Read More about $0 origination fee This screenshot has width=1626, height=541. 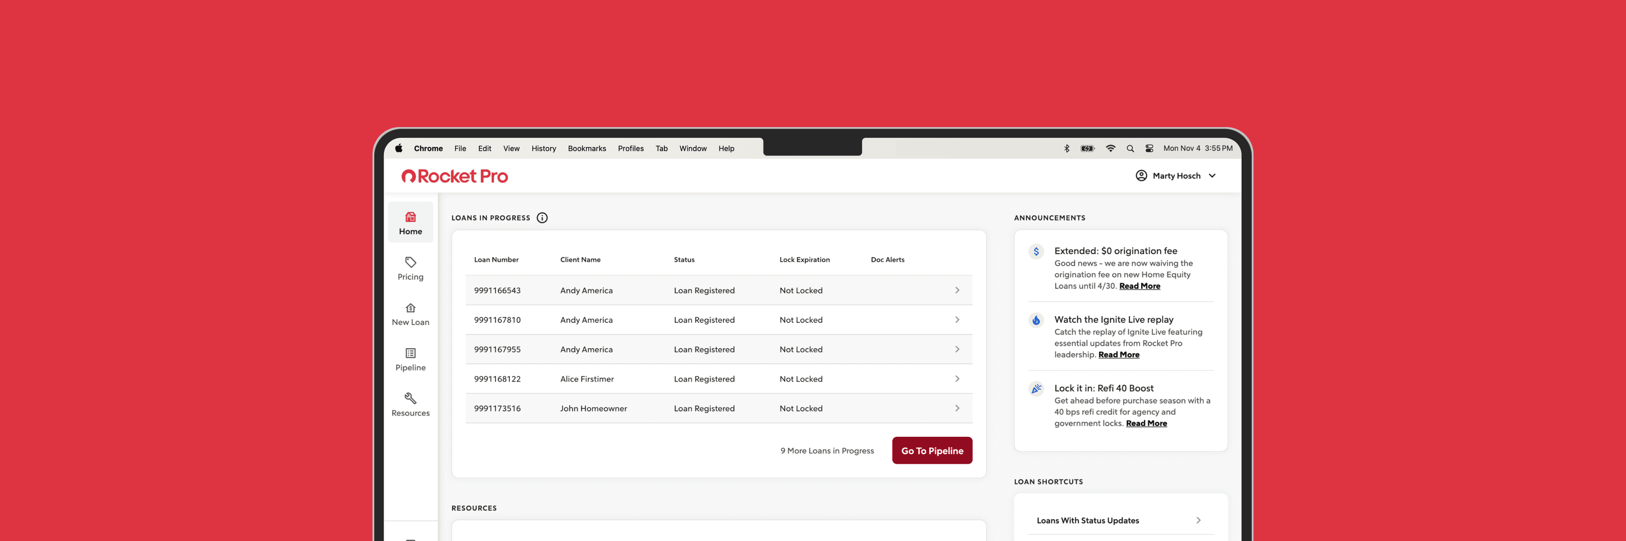click(x=1139, y=286)
